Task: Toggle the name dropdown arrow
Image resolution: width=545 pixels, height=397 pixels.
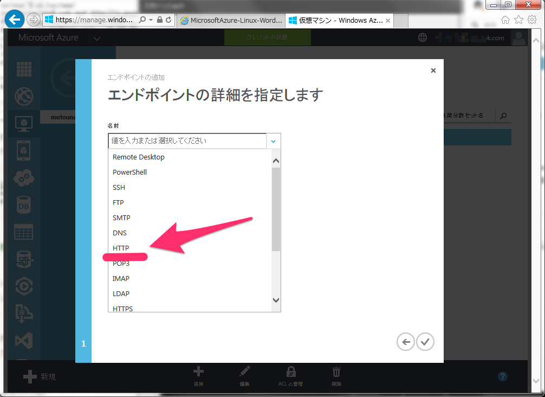Action: [274, 141]
